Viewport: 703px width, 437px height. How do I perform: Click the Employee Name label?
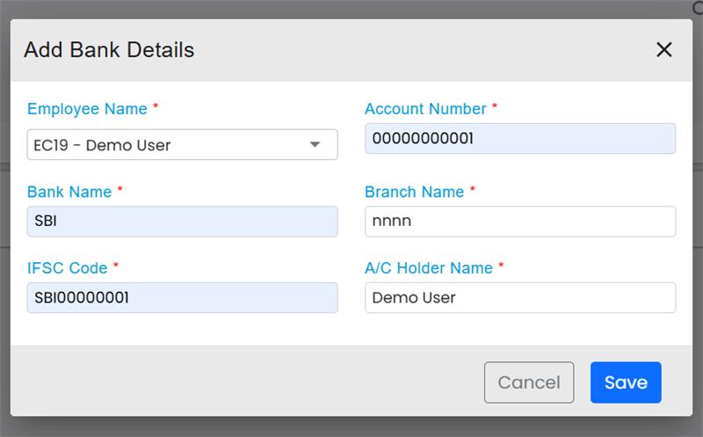(87, 109)
